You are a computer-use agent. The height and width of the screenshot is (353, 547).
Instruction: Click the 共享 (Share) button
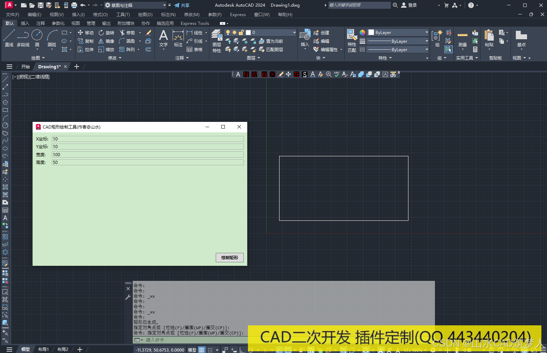(x=182, y=5)
